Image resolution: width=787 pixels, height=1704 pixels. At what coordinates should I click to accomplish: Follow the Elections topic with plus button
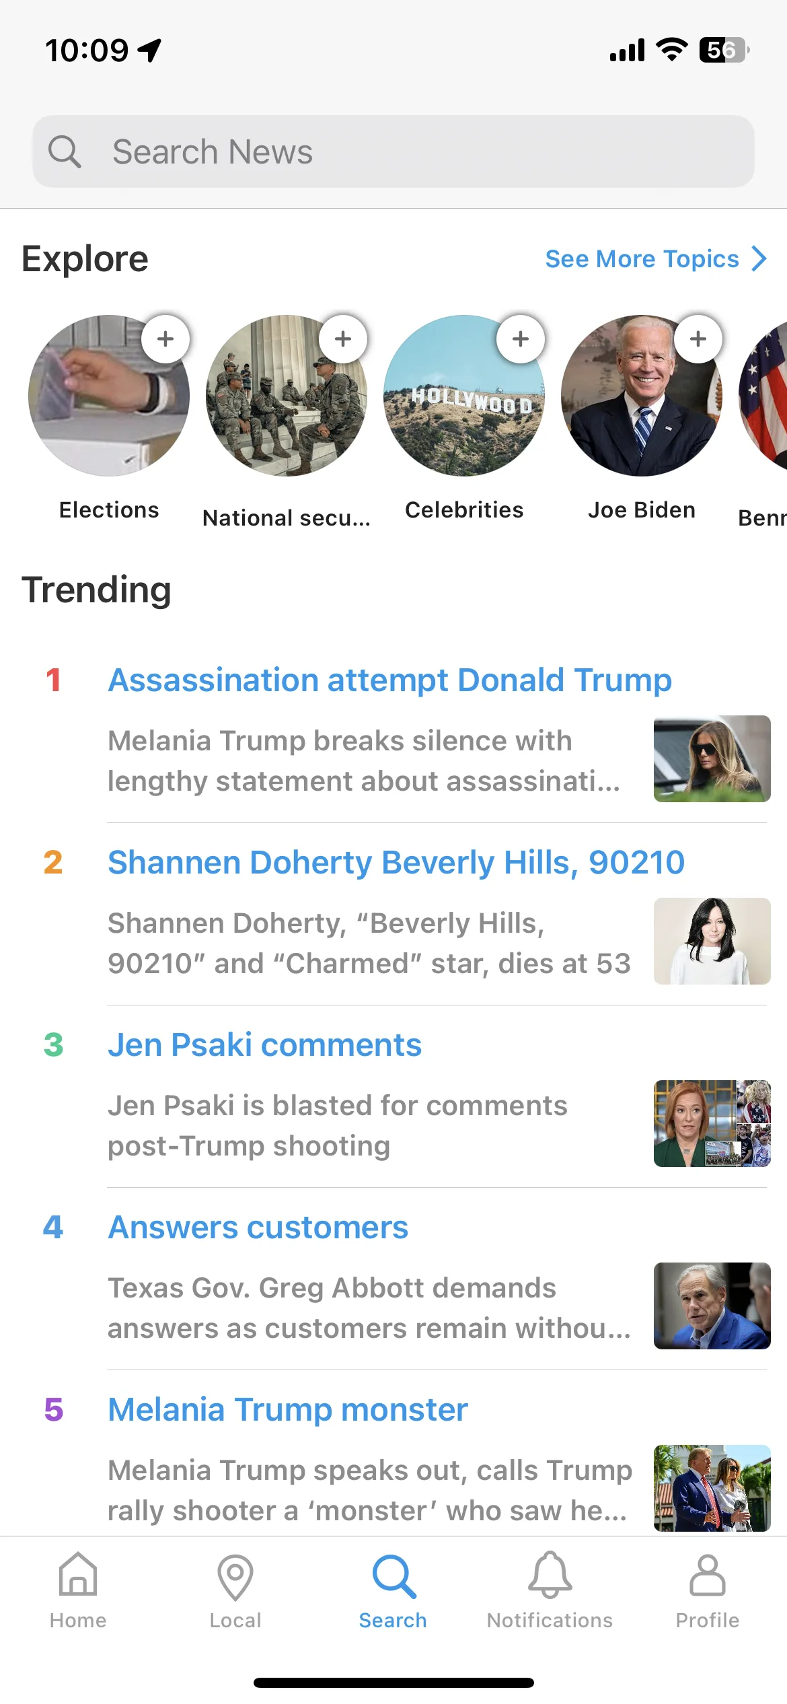(x=165, y=339)
